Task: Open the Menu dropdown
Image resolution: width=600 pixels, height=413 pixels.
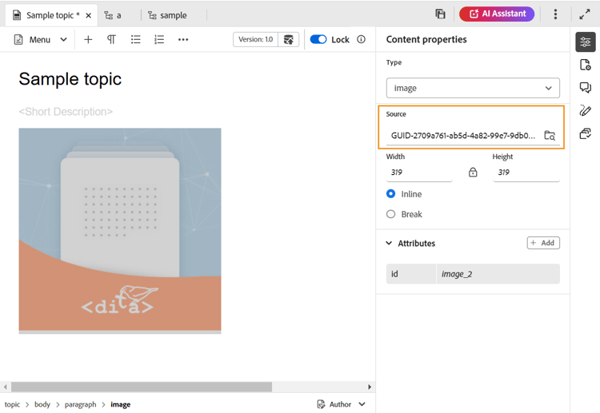Action: pyautogui.click(x=41, y=39)
